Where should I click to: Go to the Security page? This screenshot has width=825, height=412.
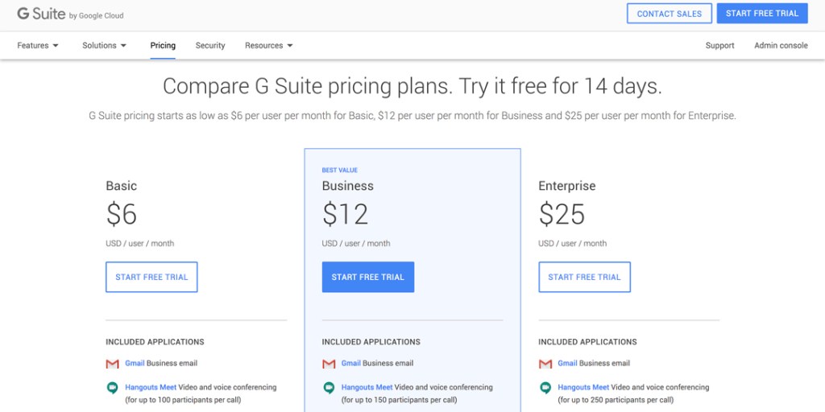pos(210,46)
